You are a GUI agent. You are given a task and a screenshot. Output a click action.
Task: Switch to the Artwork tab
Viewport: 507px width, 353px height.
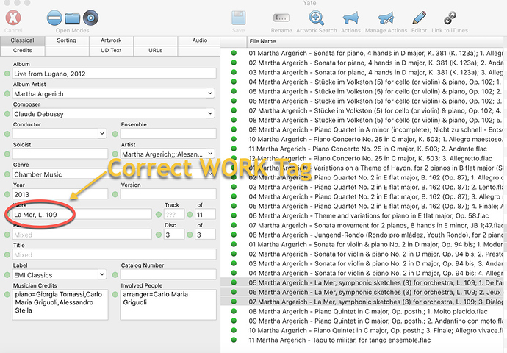tap(111, 40)
